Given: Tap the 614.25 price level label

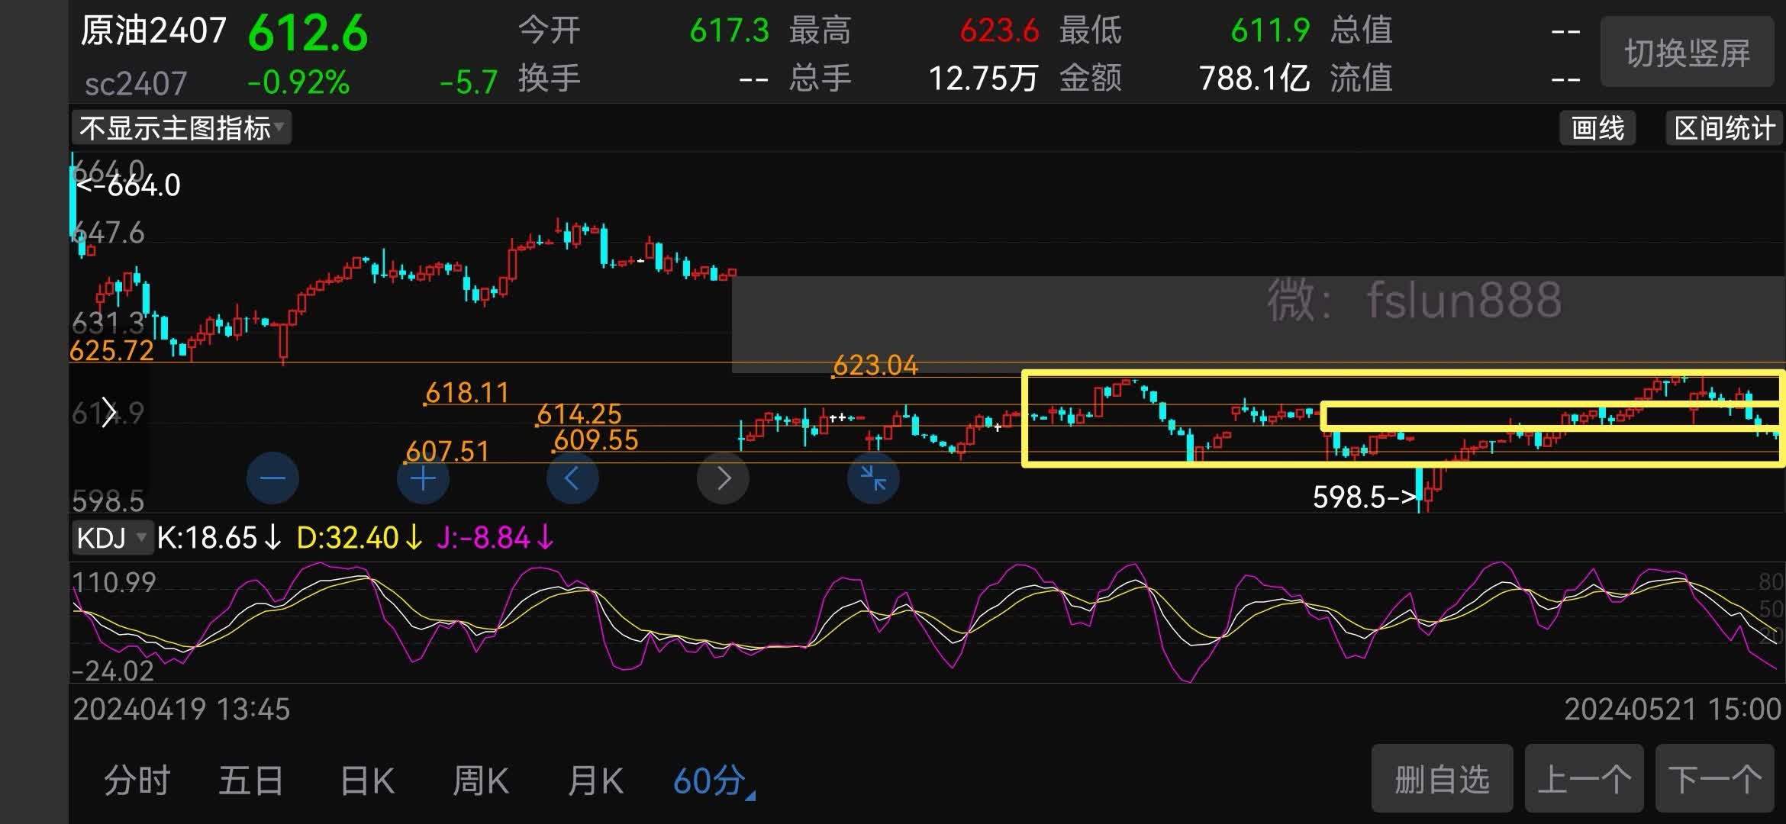Looking at the screenshot, I should (x=579, y=414).
